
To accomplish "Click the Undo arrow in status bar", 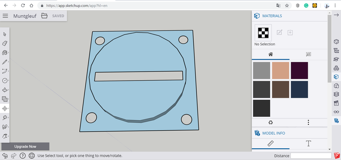I will tap(5, 156).
